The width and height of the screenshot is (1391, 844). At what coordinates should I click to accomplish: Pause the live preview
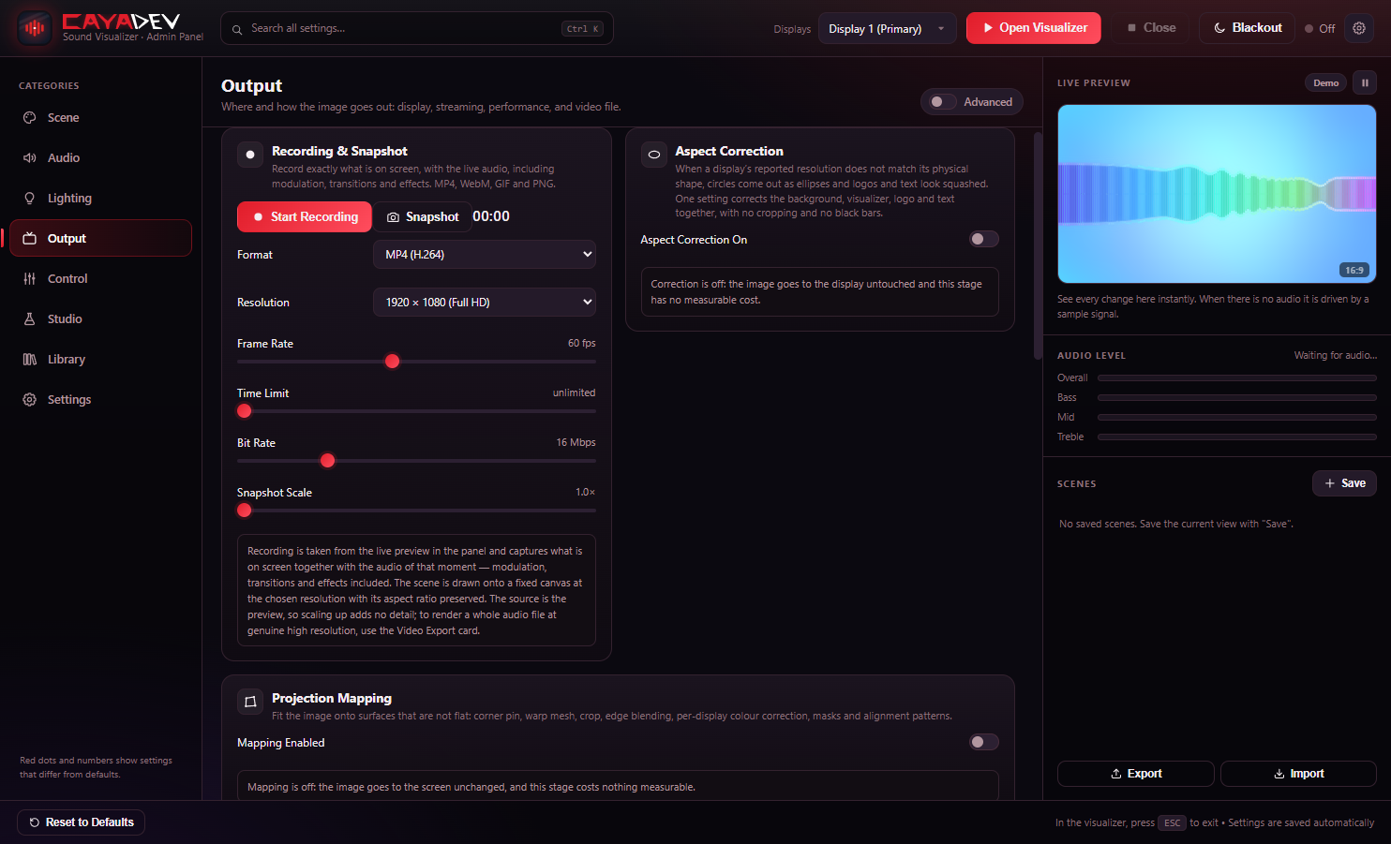[x=1365, y=83]
